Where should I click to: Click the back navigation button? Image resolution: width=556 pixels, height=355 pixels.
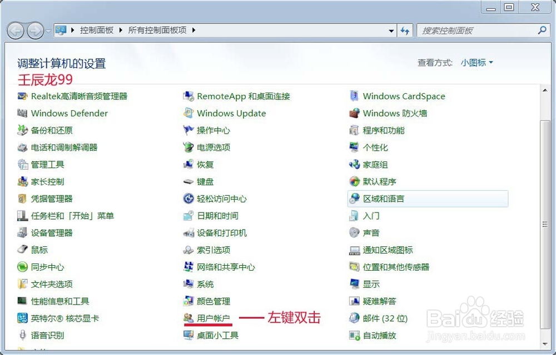(16, 31)
